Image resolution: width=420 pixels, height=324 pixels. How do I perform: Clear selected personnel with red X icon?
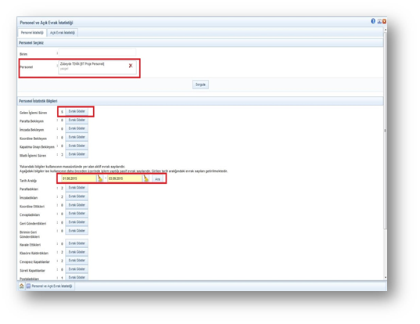coord(131,66)
